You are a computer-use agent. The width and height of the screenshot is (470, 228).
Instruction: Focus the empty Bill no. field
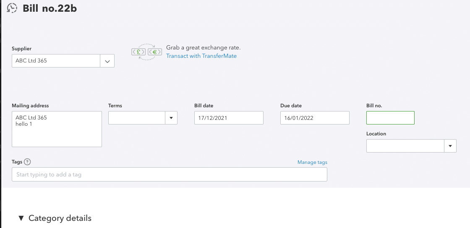390,118
